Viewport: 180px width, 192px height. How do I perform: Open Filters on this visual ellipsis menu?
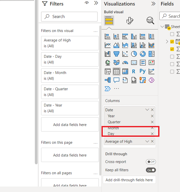(x=96, y=31)
